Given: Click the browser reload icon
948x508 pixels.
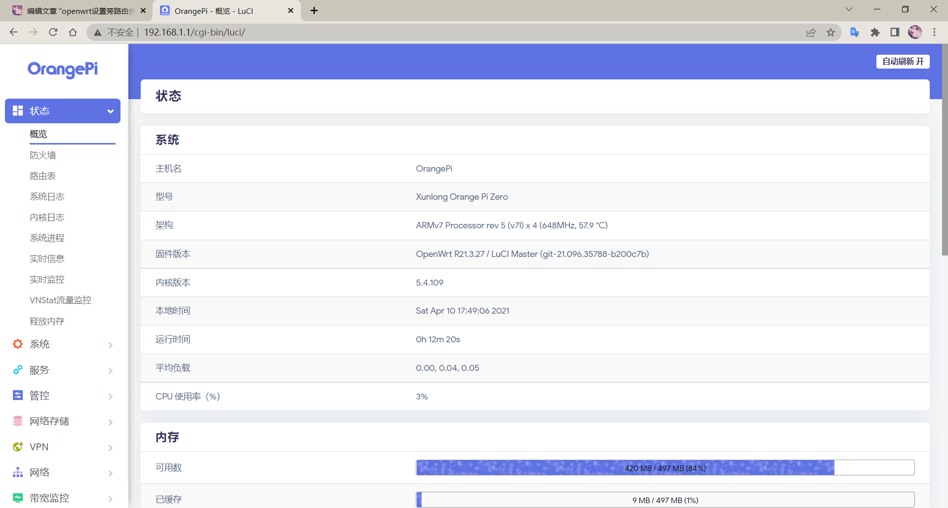Looking at the screenshot, I should 53,32.
